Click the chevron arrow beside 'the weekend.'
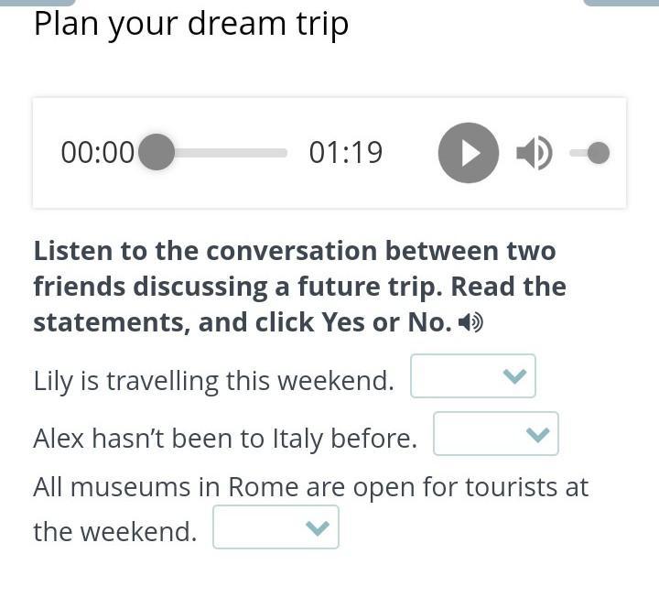 click(x=318, y=527)
